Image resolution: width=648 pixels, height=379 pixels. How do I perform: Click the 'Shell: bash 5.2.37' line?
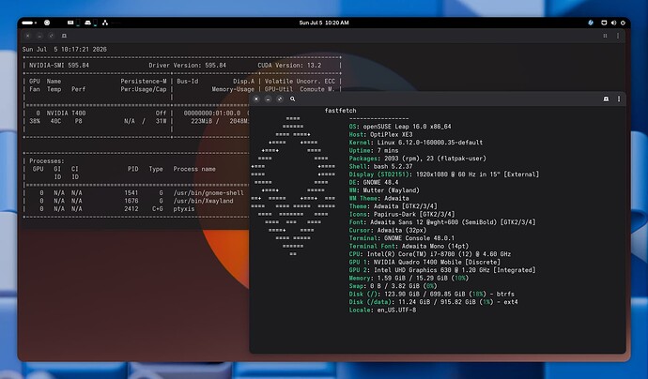click(x=380, y=166)
